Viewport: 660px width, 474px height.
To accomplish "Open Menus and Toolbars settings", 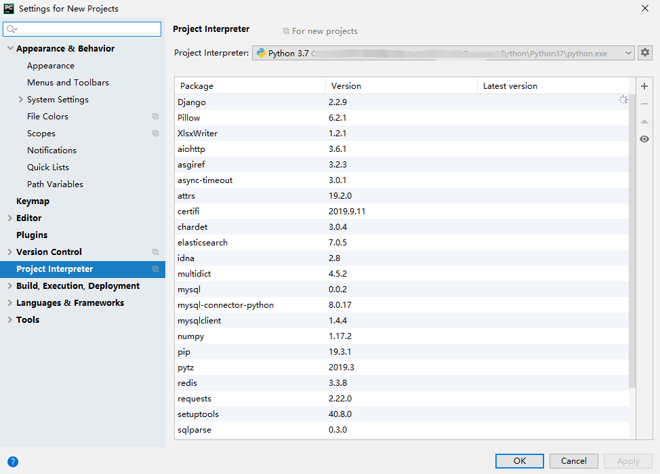I will click(x=68, y=83).
